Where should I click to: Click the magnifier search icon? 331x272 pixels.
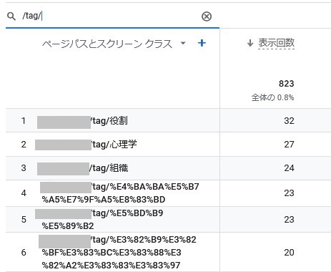[11, 16]
